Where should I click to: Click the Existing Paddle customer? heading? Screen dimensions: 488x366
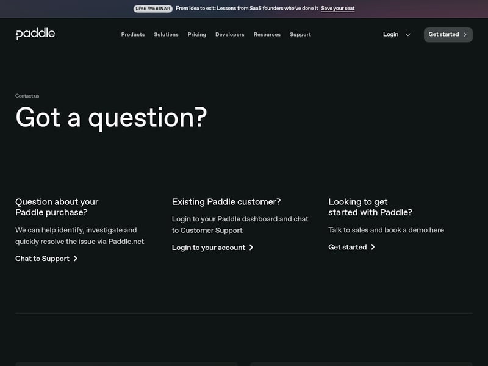[226, 202]
